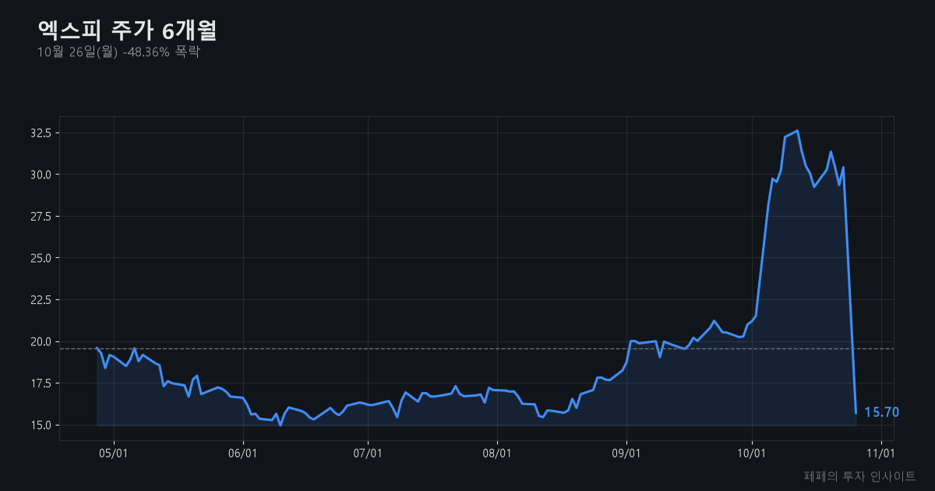Image resolution: width=935 pixels, height=491 pixels.
Task: Click the price line peak above 32.5
Action: point(797,131)
